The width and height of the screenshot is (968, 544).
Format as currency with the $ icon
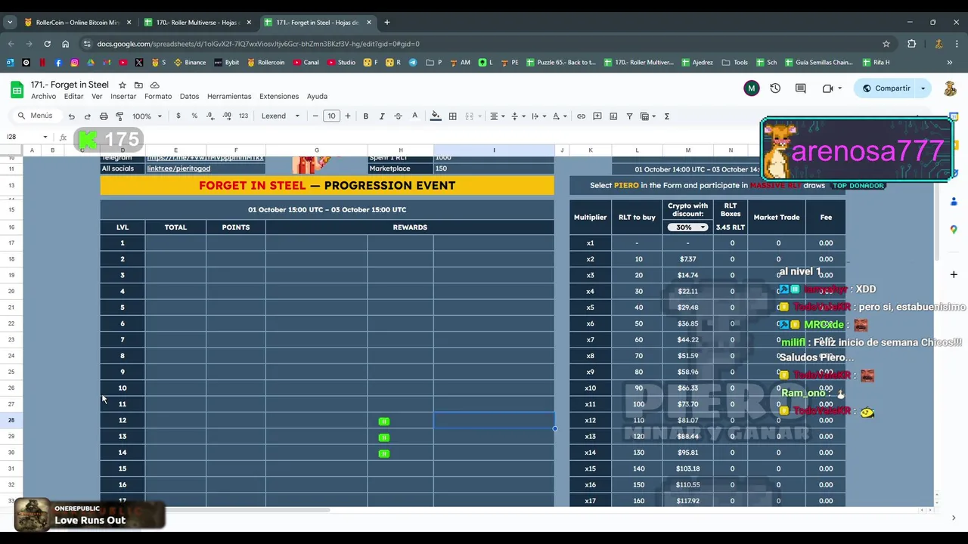[x=178, y=116]
